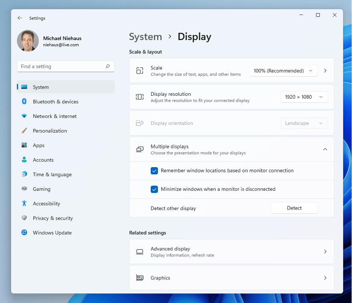Uncheck Minimize windows when monitor disconnected
Screen dimensions: 352x303
154,189
